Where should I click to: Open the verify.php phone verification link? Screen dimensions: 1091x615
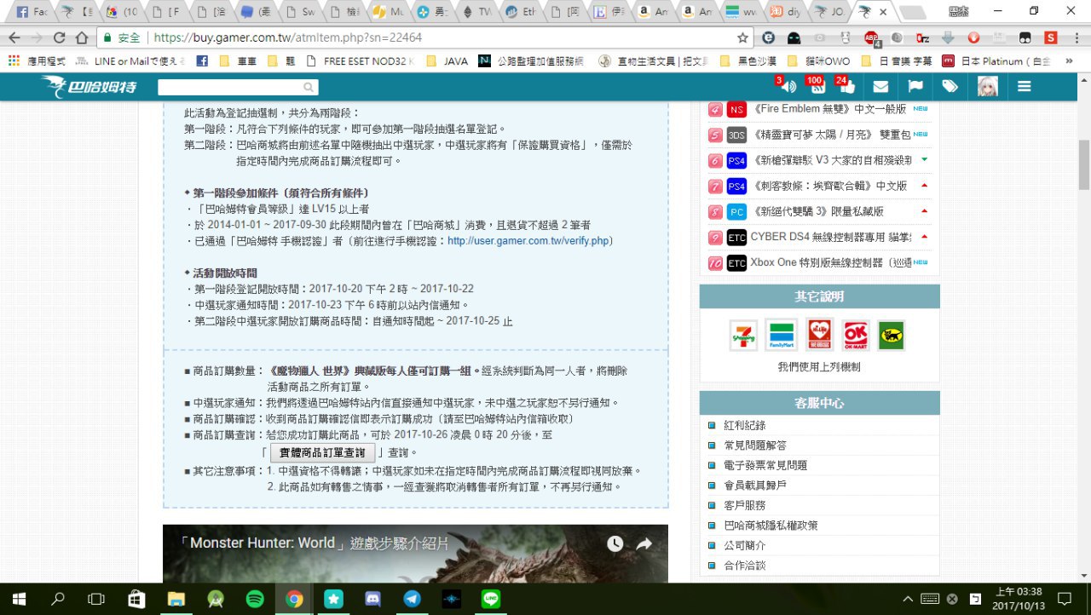[529, 241]
